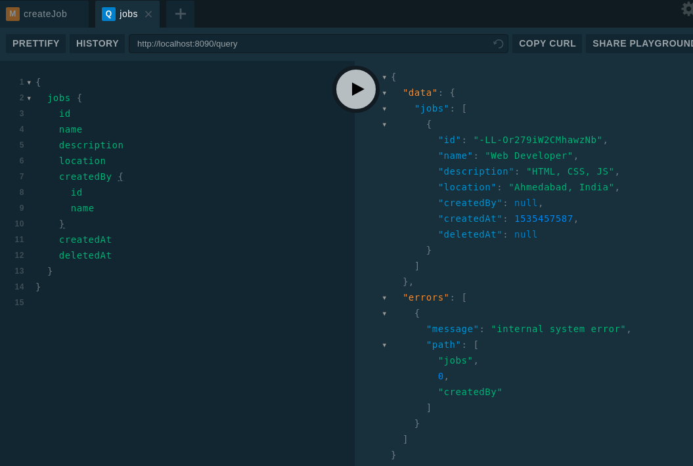Open the query HISTORY

[x=97, y=43]
